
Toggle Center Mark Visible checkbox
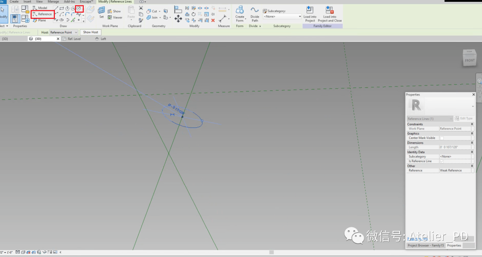(x=442, y=138)
